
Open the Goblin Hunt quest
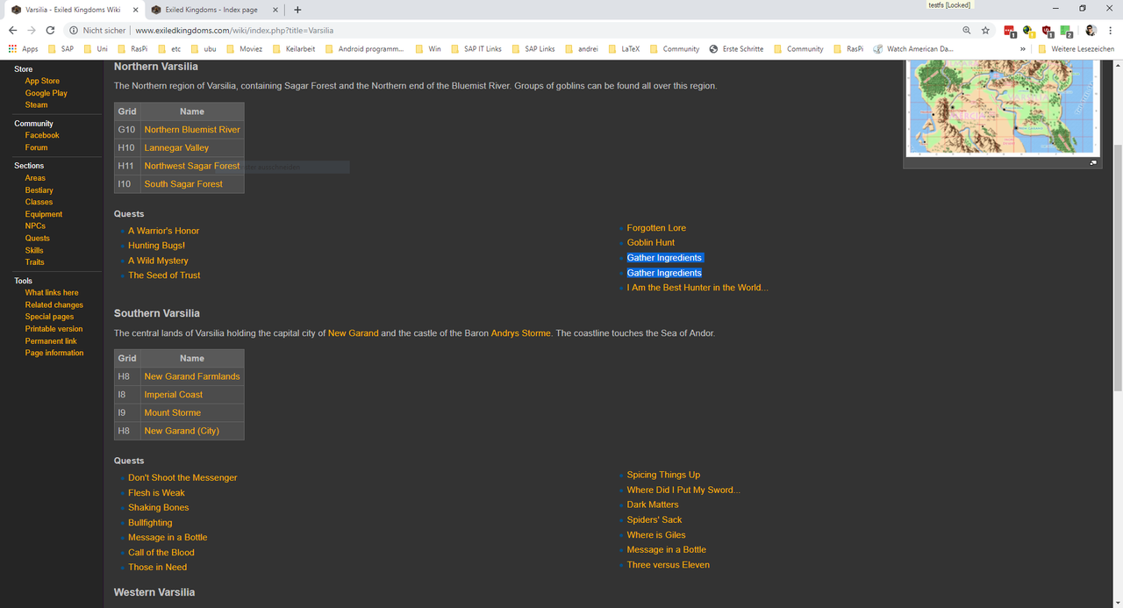click(x=651, y=243)
